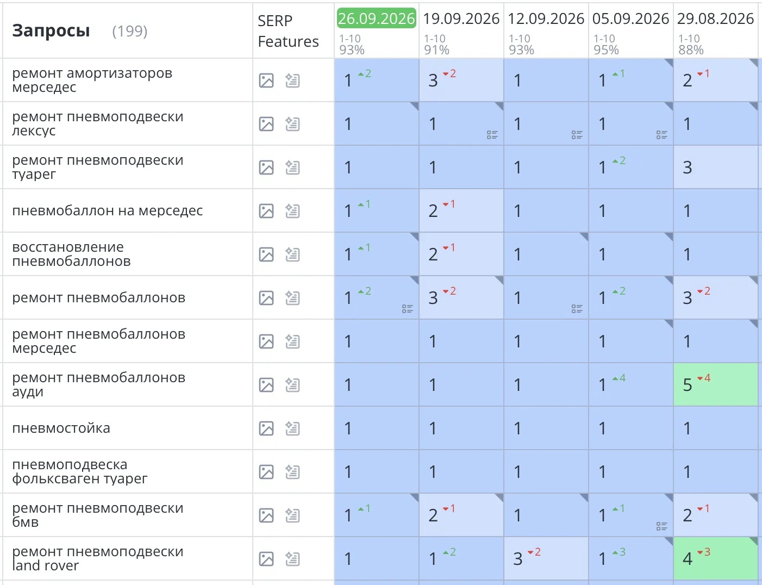Click the query 'ремонт пневмобаллонов ауди'
The image size is (762, 585).
pos(99,384)
